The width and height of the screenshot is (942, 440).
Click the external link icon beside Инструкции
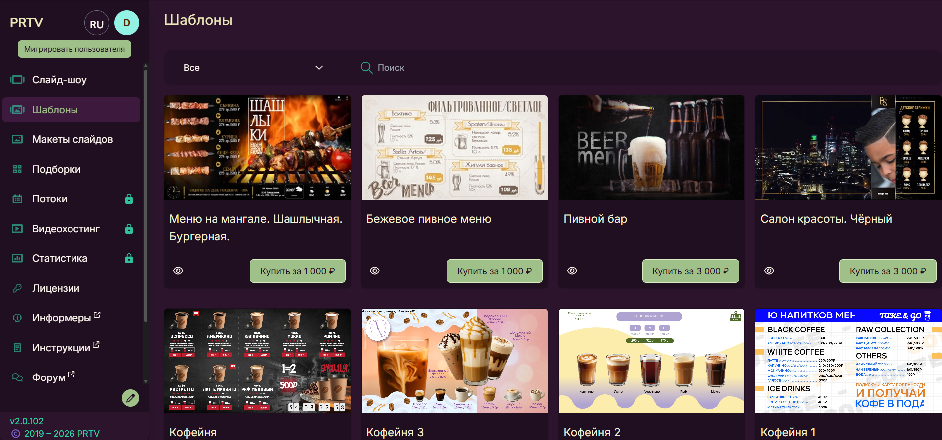click(96, 344)
